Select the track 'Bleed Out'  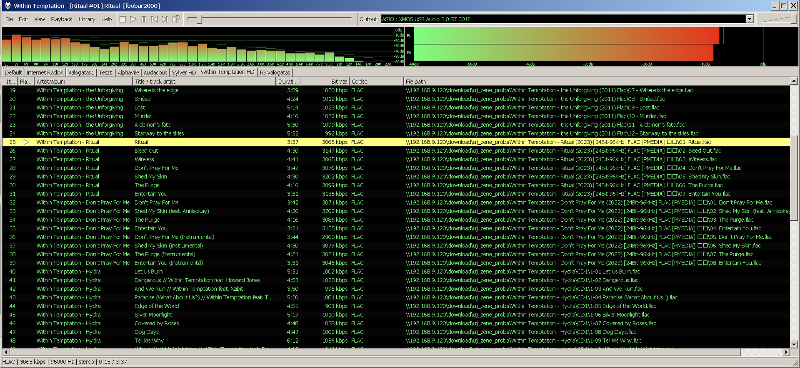pos(396,151)
